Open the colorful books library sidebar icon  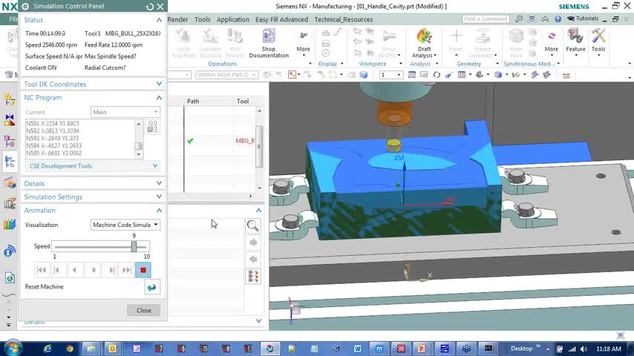pyautogui.click(x=10, y=224)
